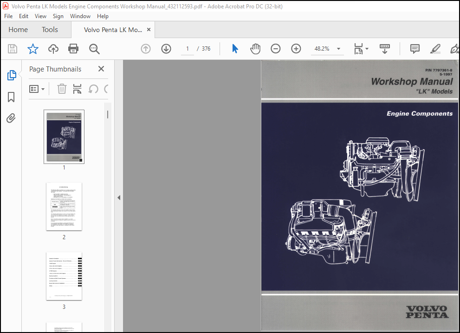Select the Highlight text tool
The width and height of the screenshot is (460, 333).
point(435,49)
